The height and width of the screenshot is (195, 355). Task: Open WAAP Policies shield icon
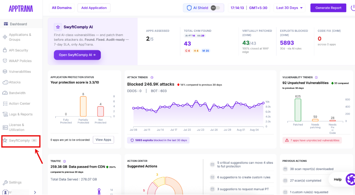click(5, 61)
